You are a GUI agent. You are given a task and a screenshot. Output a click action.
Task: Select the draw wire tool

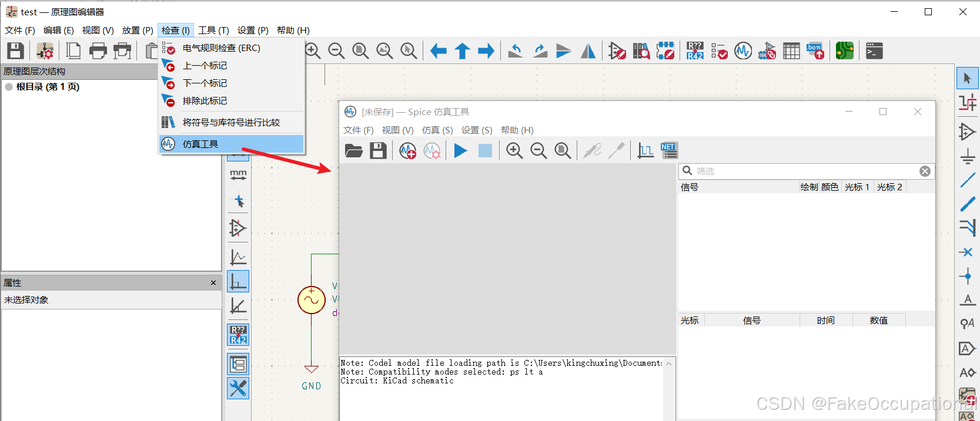(x=968, y=180)
